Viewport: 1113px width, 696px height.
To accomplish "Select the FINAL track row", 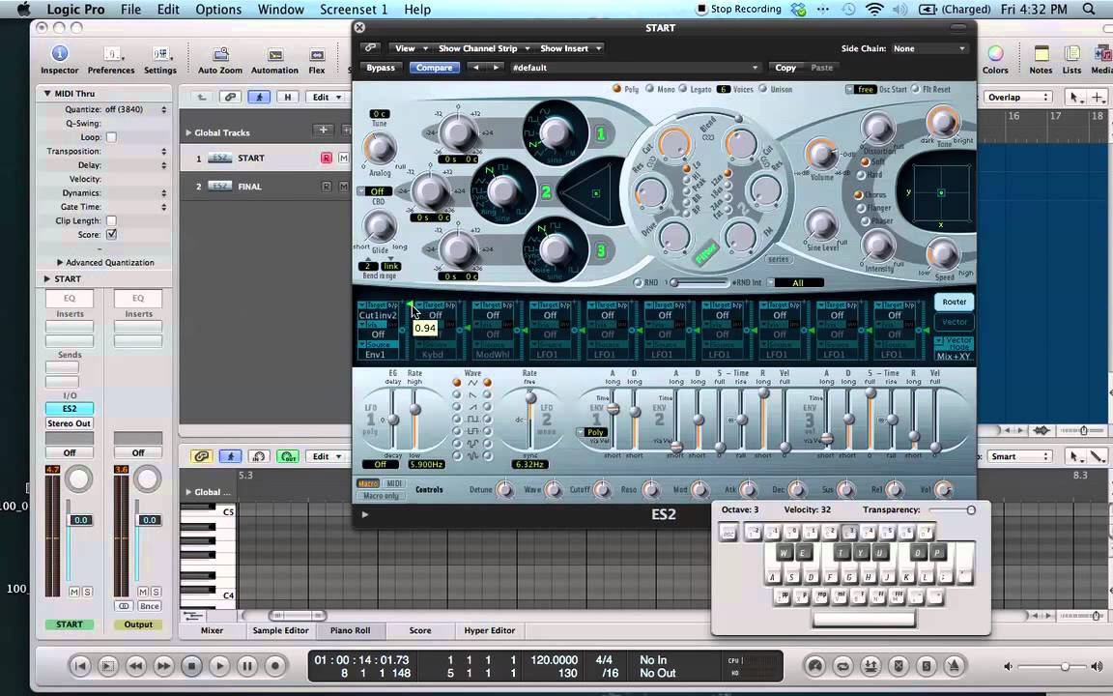I will (267, 186).
